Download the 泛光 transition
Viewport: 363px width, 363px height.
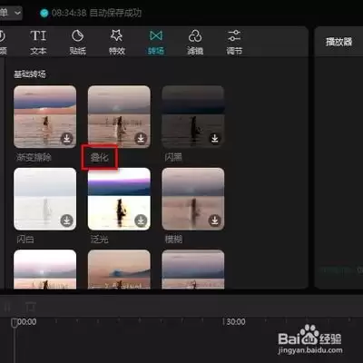(x=141, y=221)
